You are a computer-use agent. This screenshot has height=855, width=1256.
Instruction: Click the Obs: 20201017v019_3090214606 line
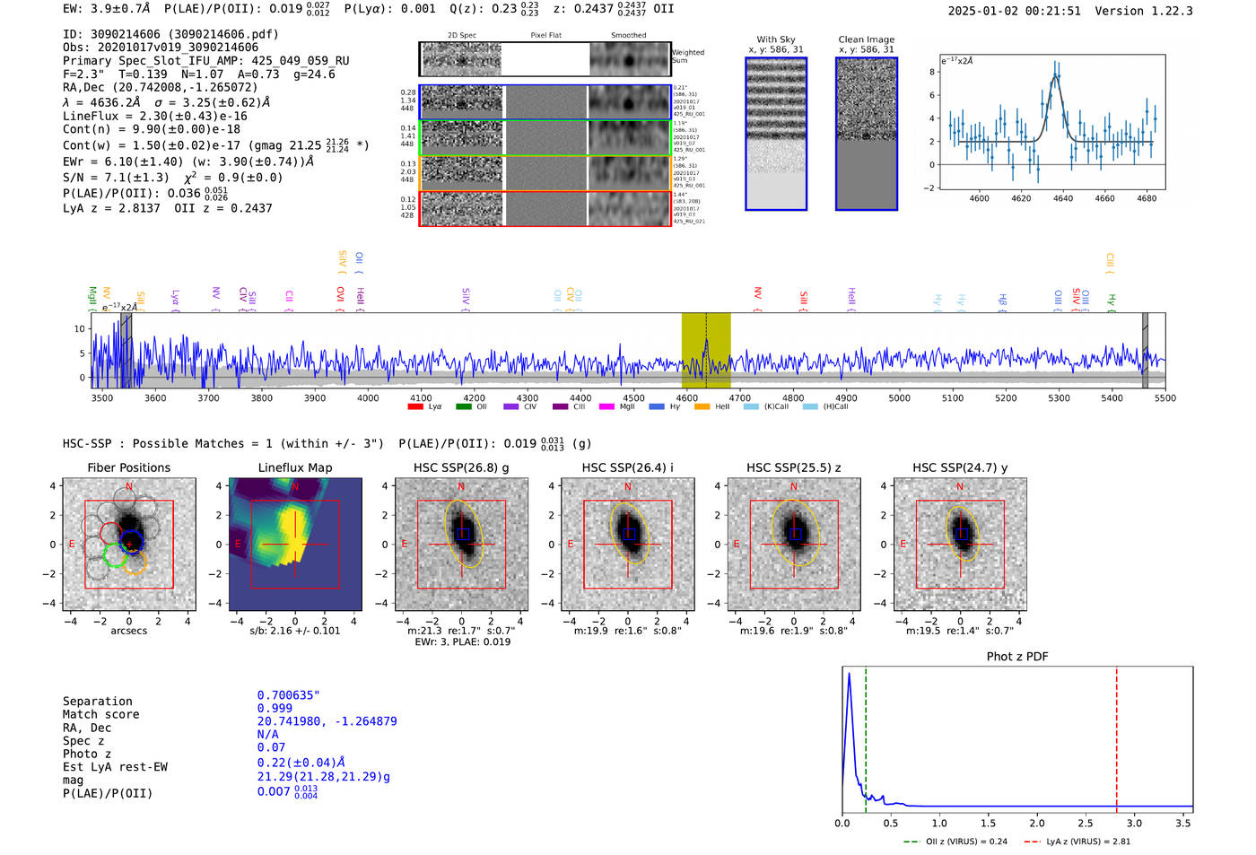click(x=161, y=48)
